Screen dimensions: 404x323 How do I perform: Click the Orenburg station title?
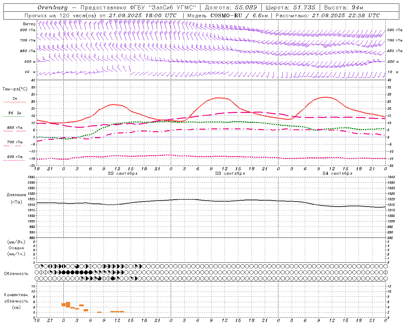[53, 8]
